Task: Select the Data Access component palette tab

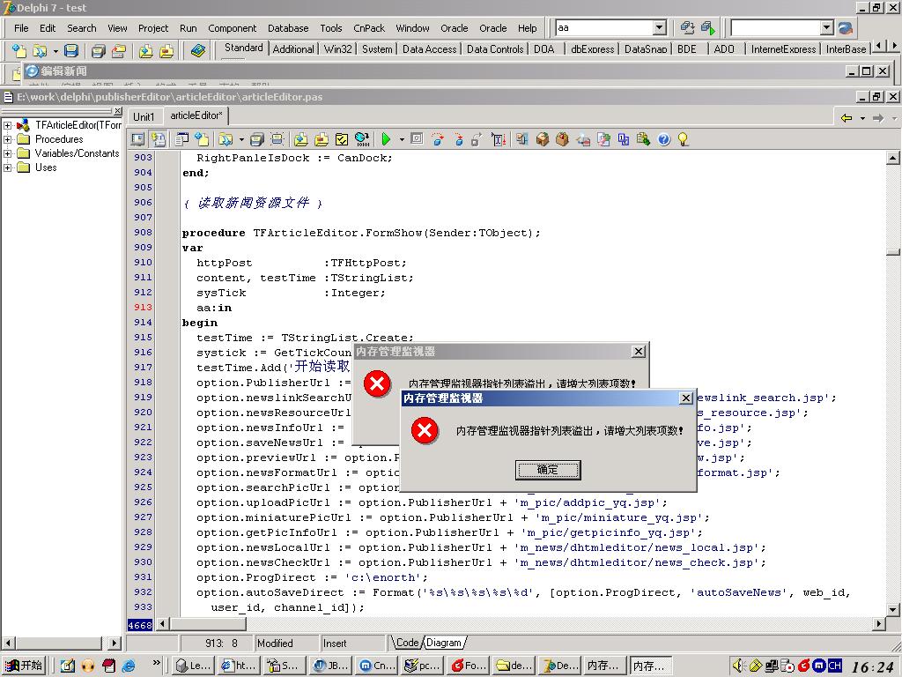Action: (x=429, y=49)
